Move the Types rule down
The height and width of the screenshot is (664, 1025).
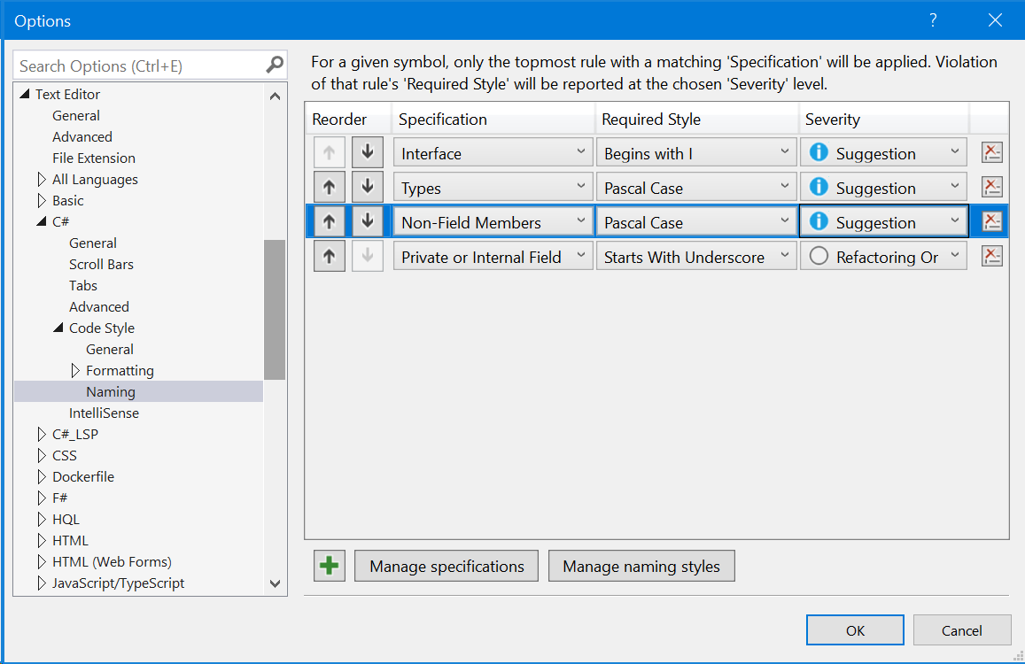(x=368, y=188)
